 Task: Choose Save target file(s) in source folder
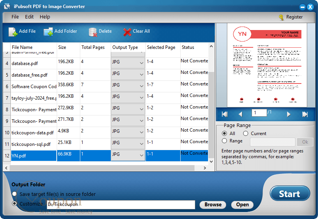14,194
